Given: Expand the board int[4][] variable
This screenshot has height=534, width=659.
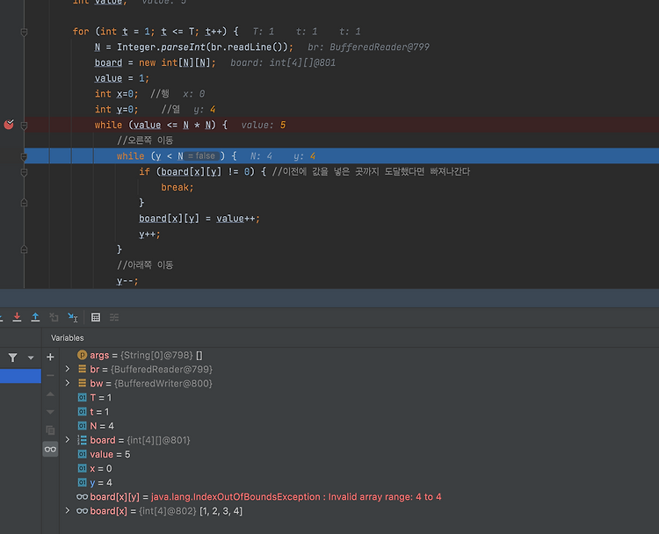Looking at the screenshot, I should tap(68, 440).
